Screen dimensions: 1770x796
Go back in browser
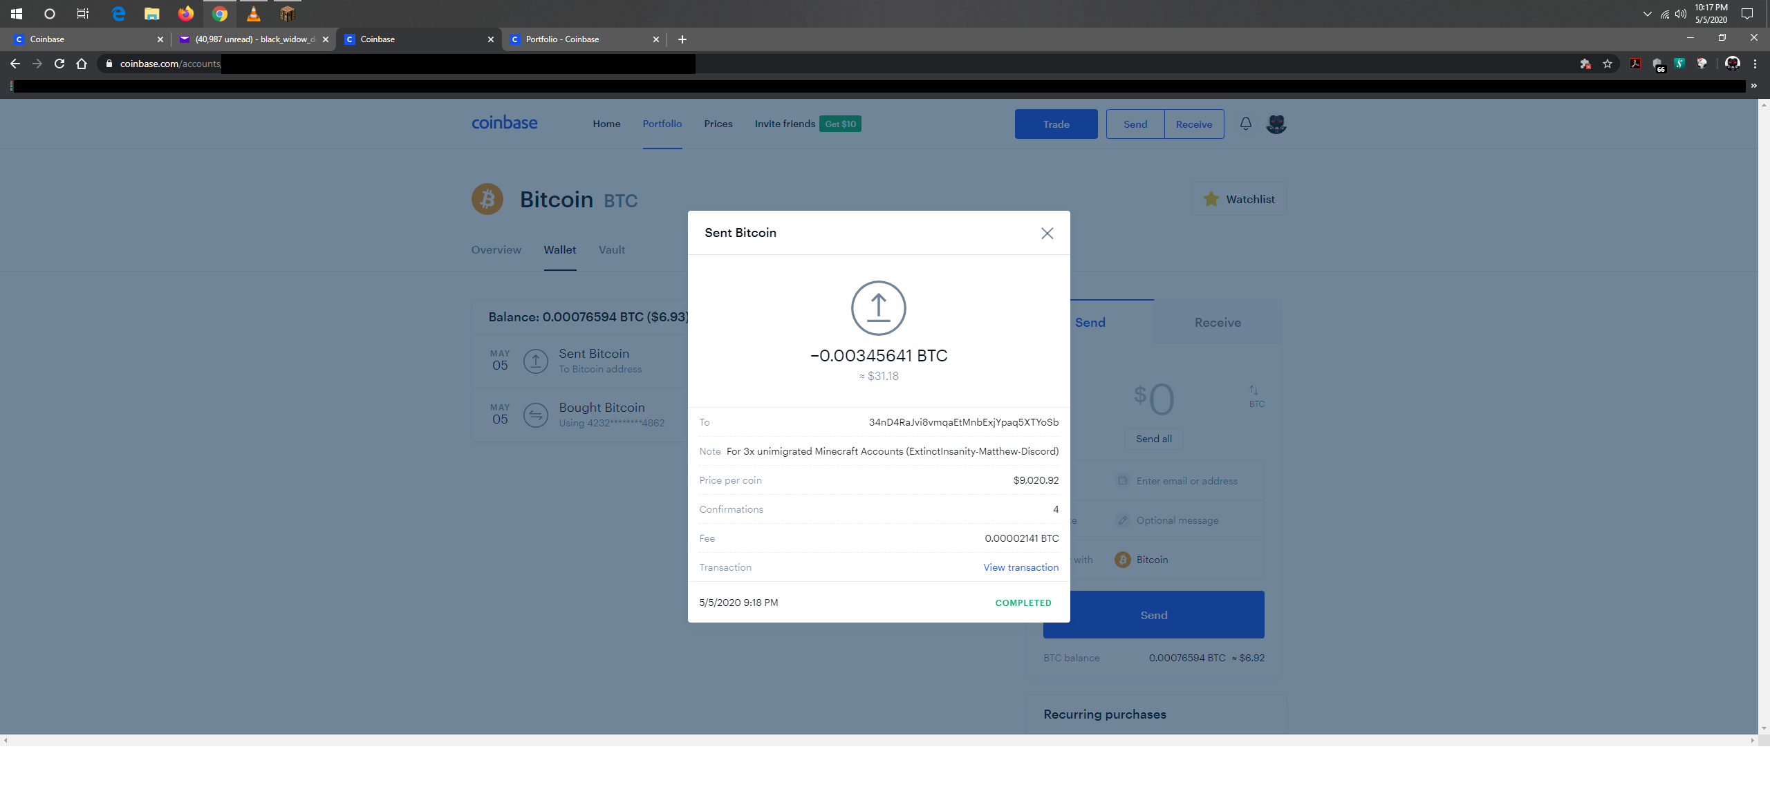point(15,64)
